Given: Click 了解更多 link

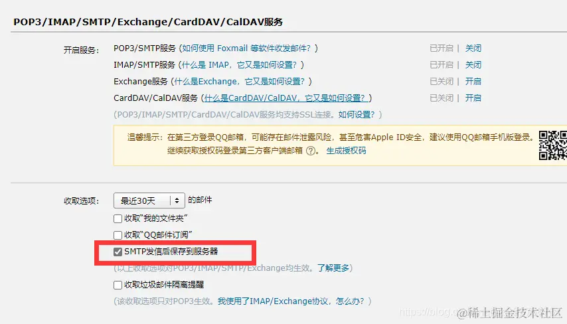Looking at the screenshot, I should pyautogui.click(x=333, y=268).
